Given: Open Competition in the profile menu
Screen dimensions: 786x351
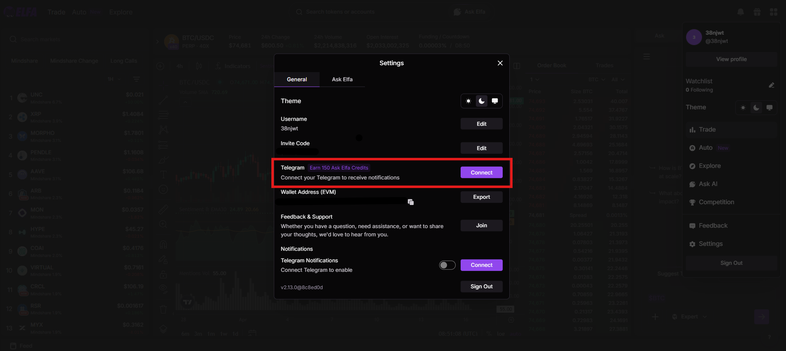Looking at the screenshot, I should coord(732,202).
